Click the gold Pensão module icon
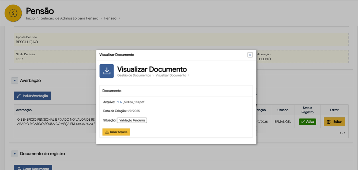358x170 pixels. point(13,13)
